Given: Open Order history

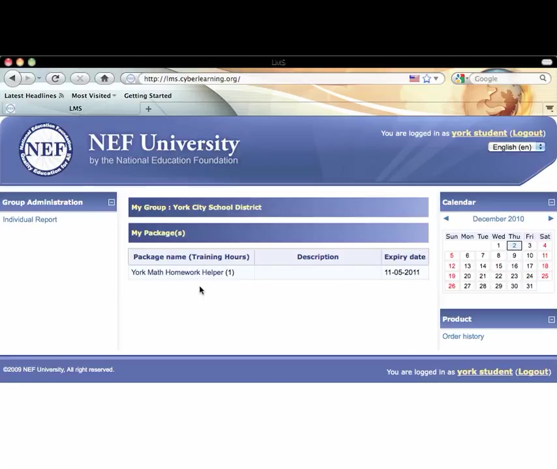Looking at the screenshot, I should [463, 336].
